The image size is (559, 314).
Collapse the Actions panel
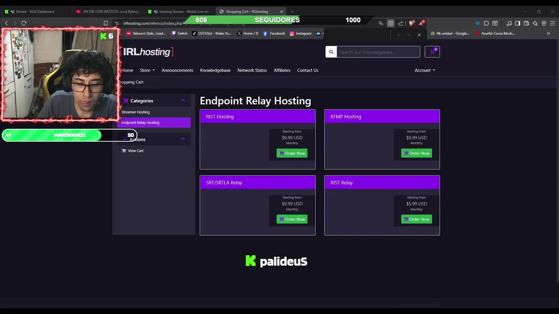click(x=183, y=139)
